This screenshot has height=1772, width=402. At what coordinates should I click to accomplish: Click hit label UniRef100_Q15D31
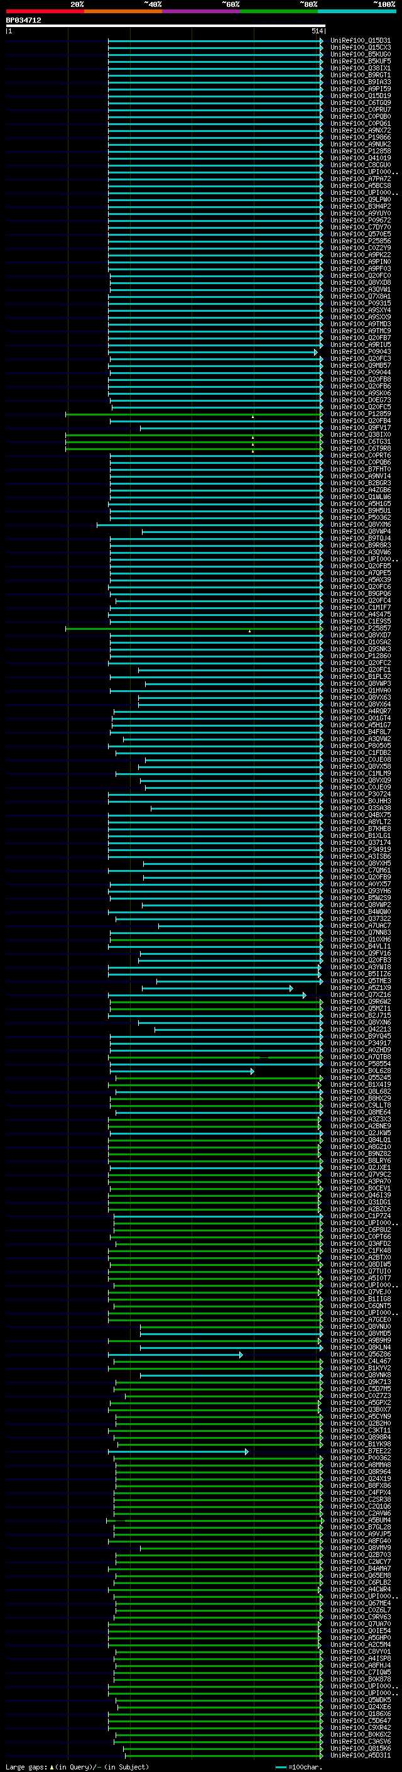click(360, 41)
